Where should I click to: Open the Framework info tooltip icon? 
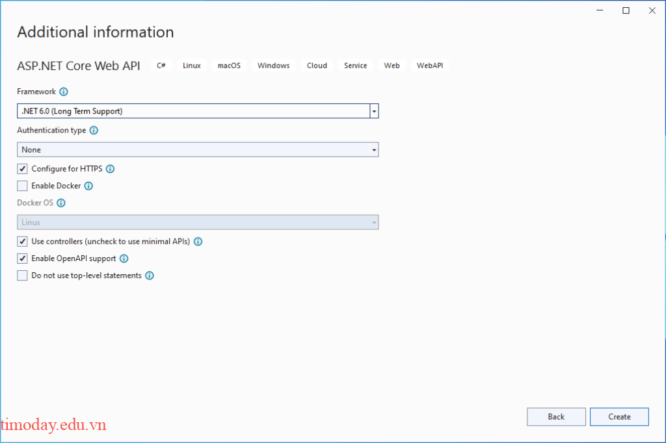63,92
